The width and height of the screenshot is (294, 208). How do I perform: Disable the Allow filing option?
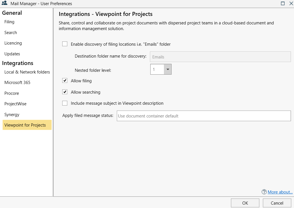tap(65, 81)
